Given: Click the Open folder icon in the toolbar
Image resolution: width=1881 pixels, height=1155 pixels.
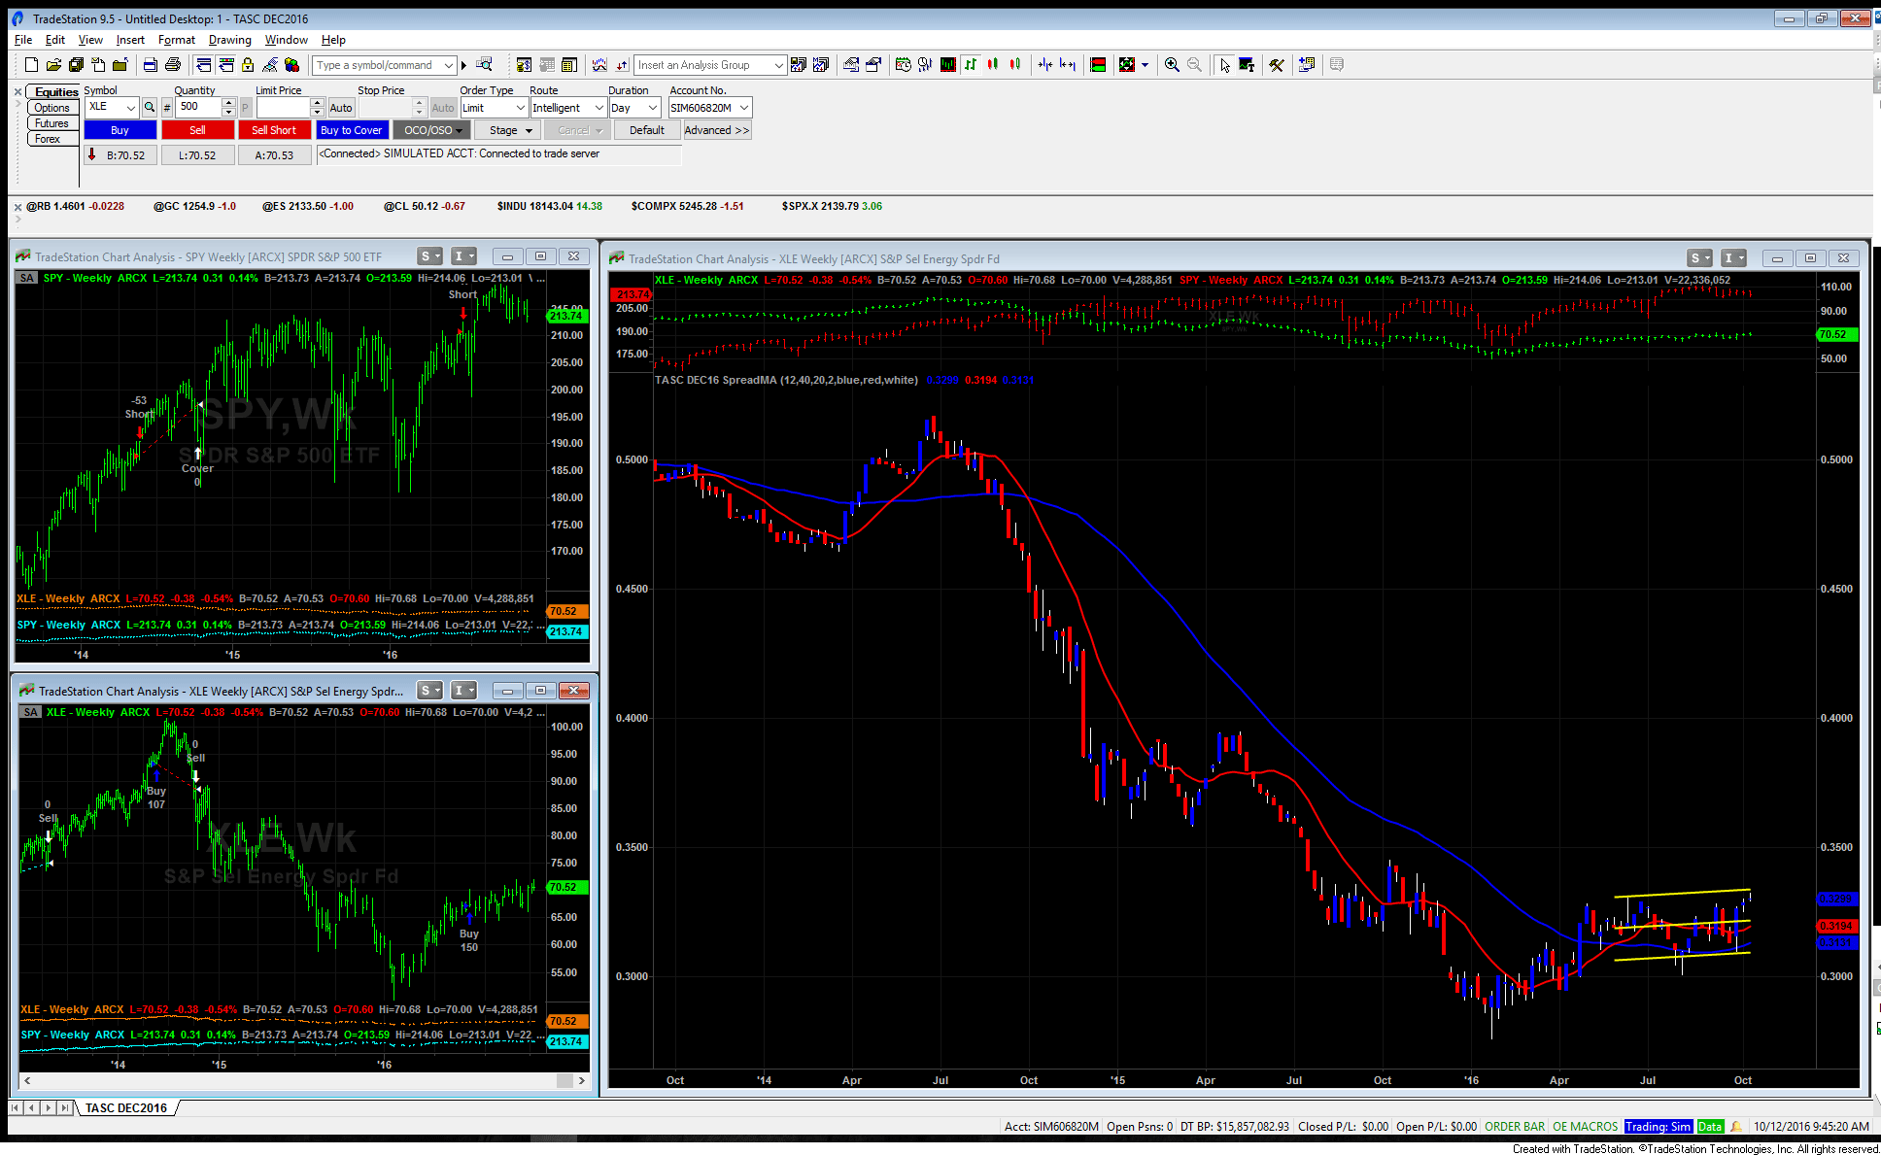Looking at the screenshot, I should (x=53, y=65).
